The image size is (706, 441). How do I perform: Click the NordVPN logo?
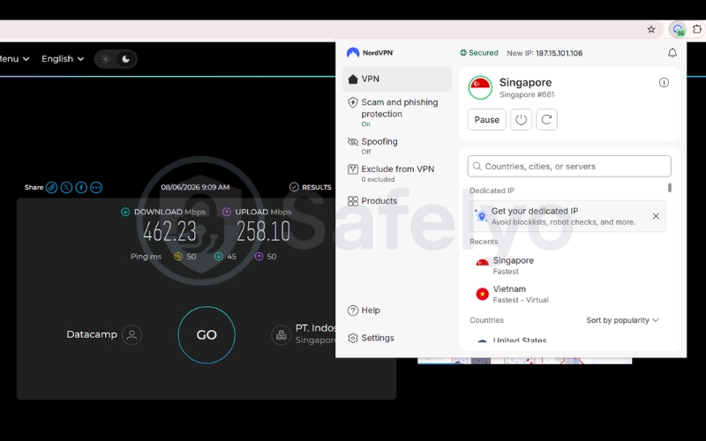(x=370, y=53)
